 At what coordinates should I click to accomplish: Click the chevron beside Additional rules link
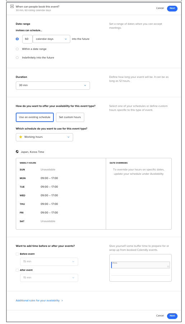[62, 301]
